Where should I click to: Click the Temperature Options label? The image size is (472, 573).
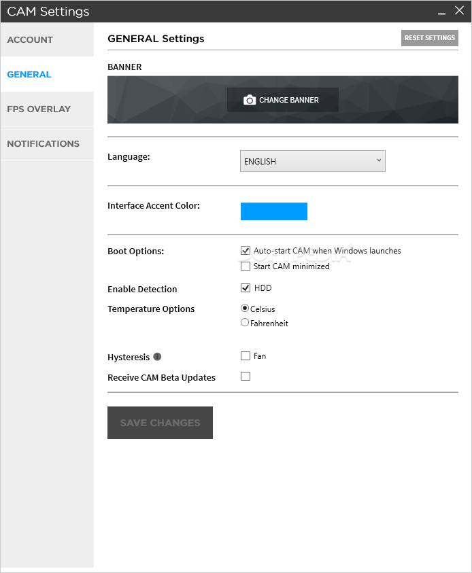pos(151,309)
